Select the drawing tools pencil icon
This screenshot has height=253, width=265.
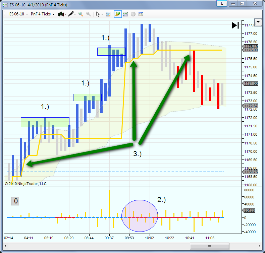(x=72, y=14)
